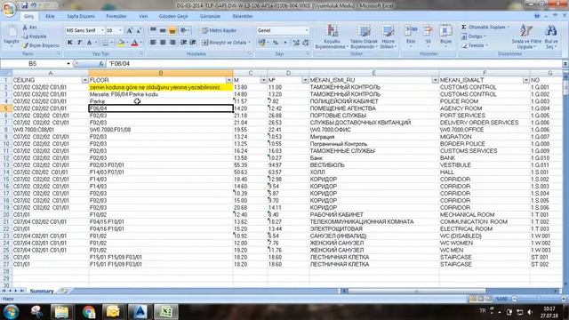Toggle middle vertical alignment

tap(163, 30)
